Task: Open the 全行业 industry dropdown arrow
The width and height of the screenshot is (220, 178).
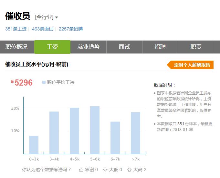Action: 57,18
